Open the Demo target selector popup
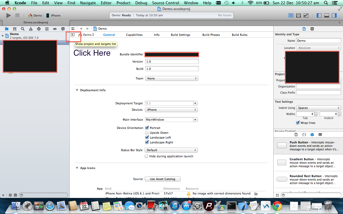343x214 pixels. (x=86, y=35)
